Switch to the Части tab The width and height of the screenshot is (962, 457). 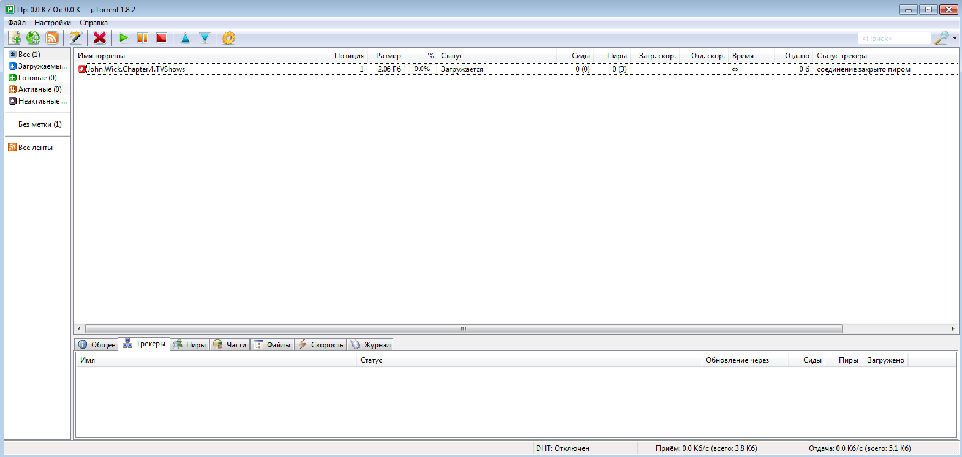click(230, 345)
